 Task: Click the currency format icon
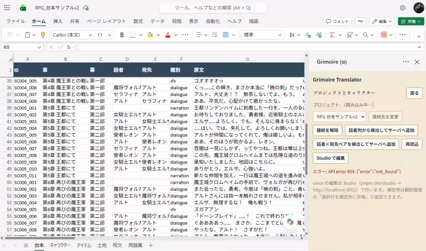293,35
